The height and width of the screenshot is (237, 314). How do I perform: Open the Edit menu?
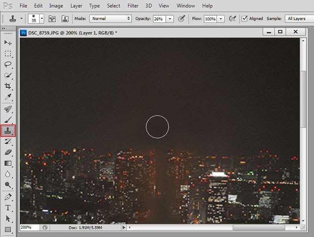point(38,6)
